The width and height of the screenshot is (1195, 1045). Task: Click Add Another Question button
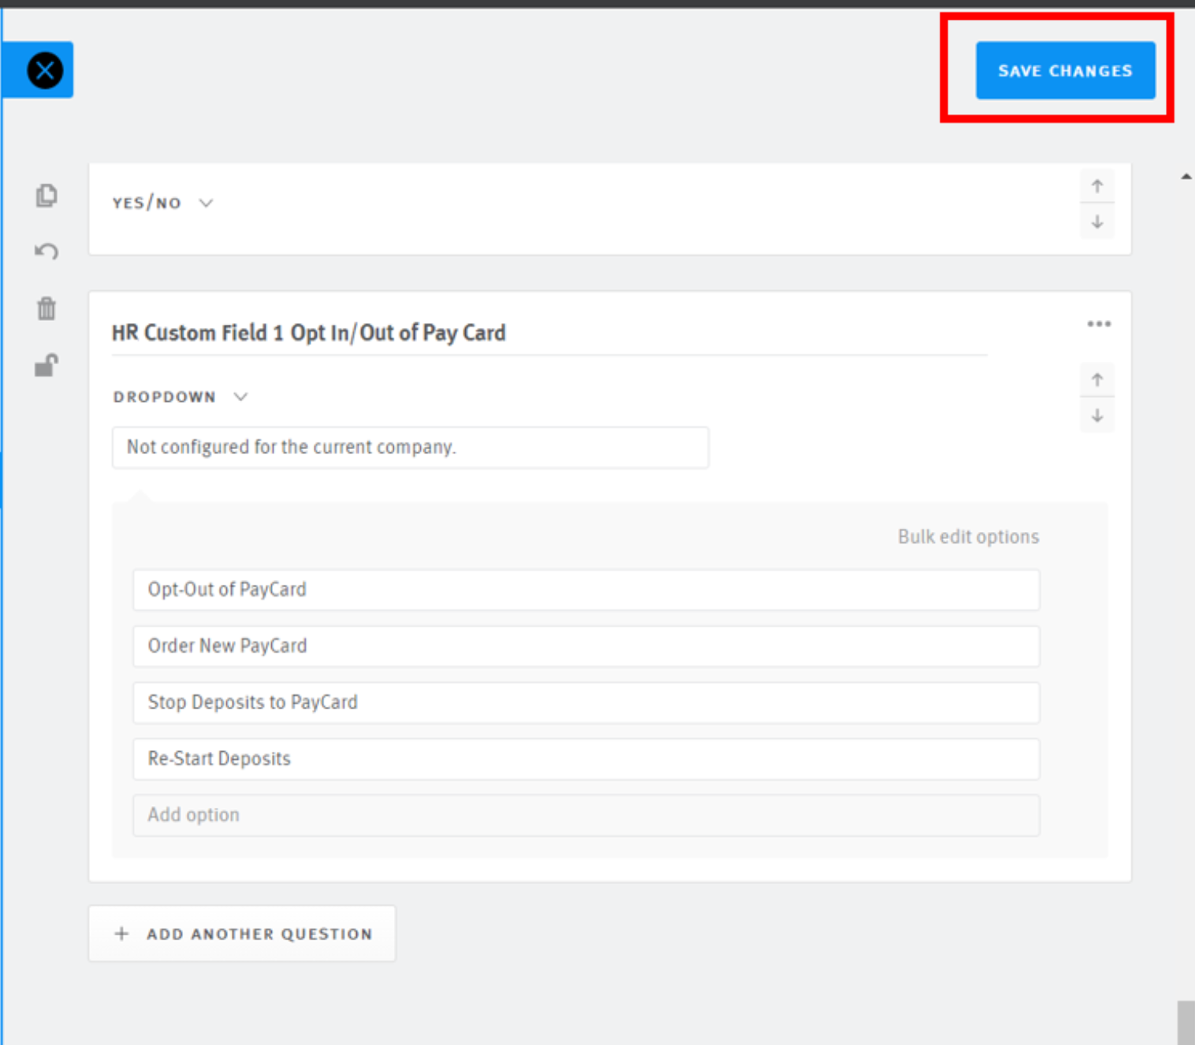pyautogui.click(x=242, y=934)
